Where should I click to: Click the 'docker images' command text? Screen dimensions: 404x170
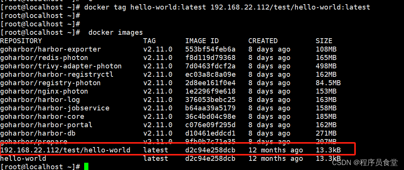pyautogui.click(x=116, y=32)
